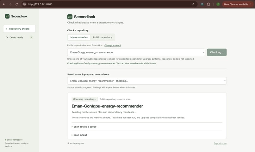The height and width of the screenshot is (152, 255).
Task: Click the Secondlook sidebar title text
Action: coord(19,16)
